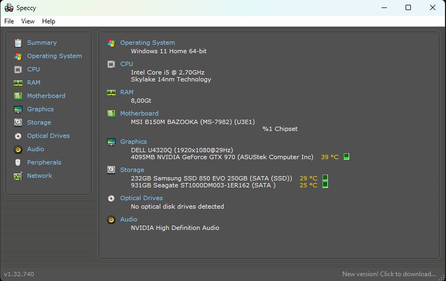Click the 39 °C GPU temperature value
This screenshot has width=446, height=281.
click(x=329, y=157)
